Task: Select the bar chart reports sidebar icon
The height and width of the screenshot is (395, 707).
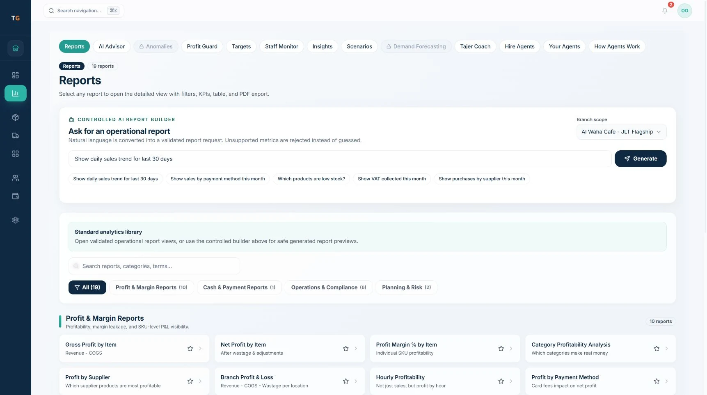Action: 16,93
